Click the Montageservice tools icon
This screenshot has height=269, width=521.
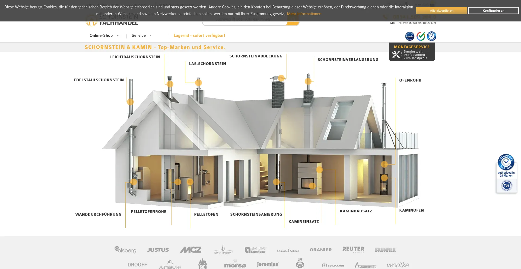click(x=396, y=54)
